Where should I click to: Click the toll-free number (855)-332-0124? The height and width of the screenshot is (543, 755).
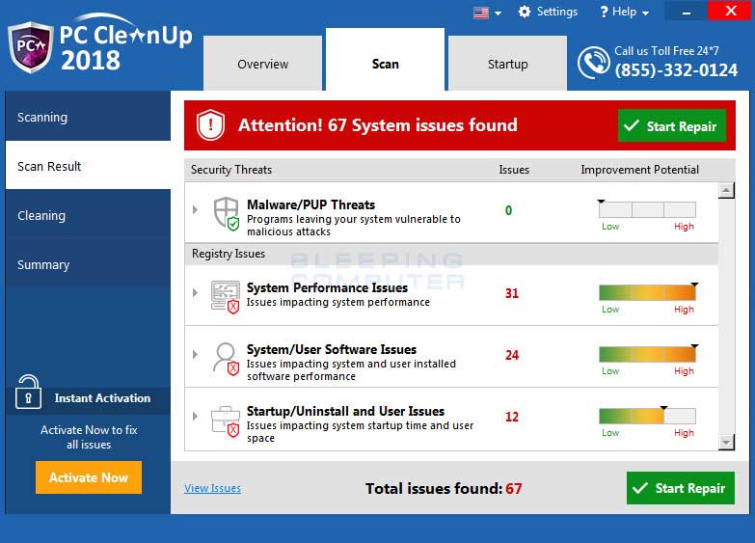pos(676,70)
